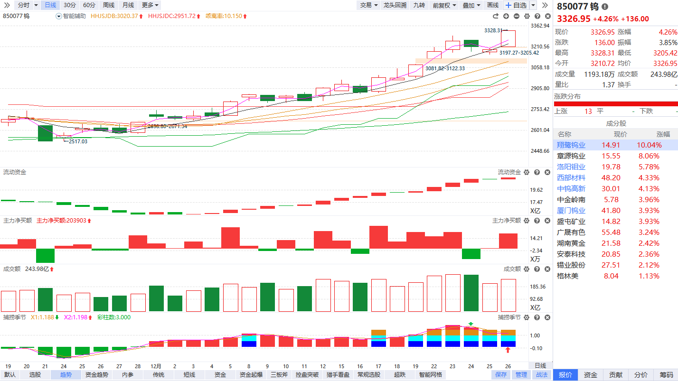This screenshot has height=381, width=678.
Task: Click the info icon beside 850077 钨
Action: [604, 7]
